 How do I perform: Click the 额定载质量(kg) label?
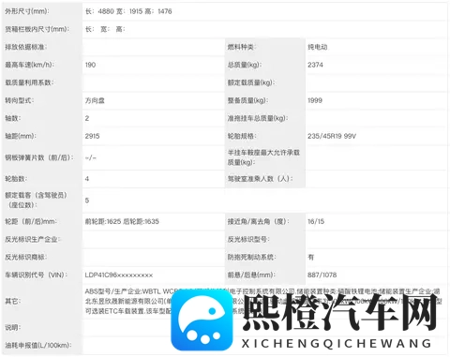pyautogui.click(x=251, y=82)
